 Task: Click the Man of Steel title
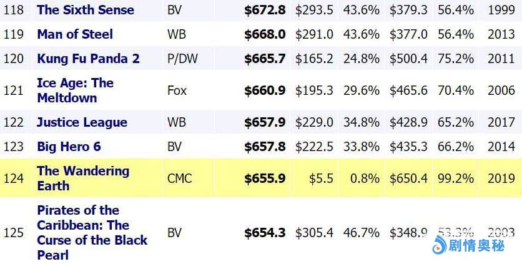click(x=75, y=34)
